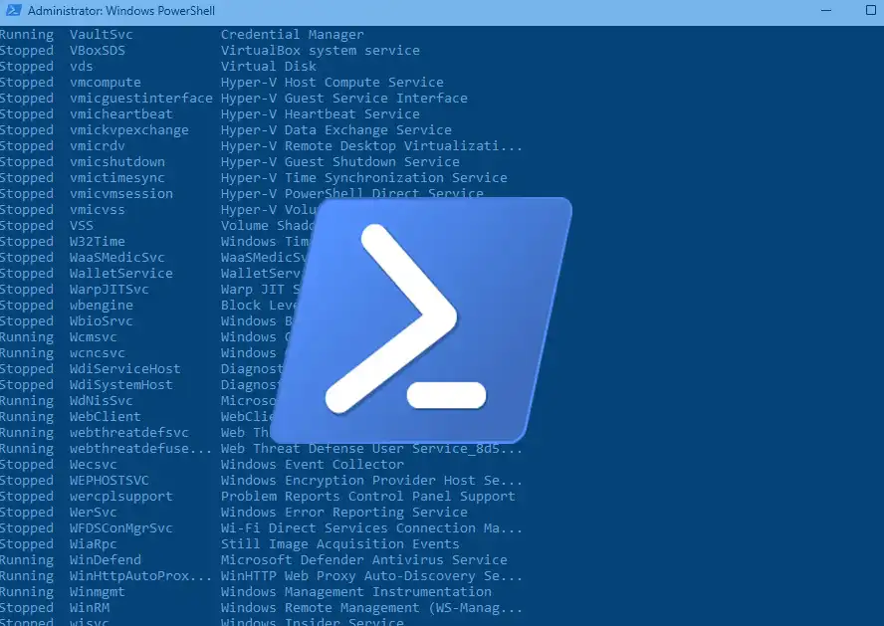Select the 'webthreatdefuse...' service name

(x=141, y=449)
